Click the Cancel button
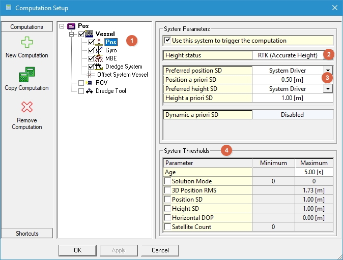Screen dimensions: 343x260 (x=160, y=250)
